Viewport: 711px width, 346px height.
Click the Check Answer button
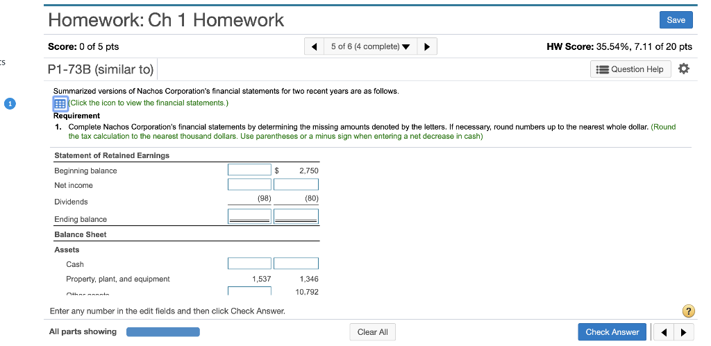pyautogui.click(x=612, y=332)
